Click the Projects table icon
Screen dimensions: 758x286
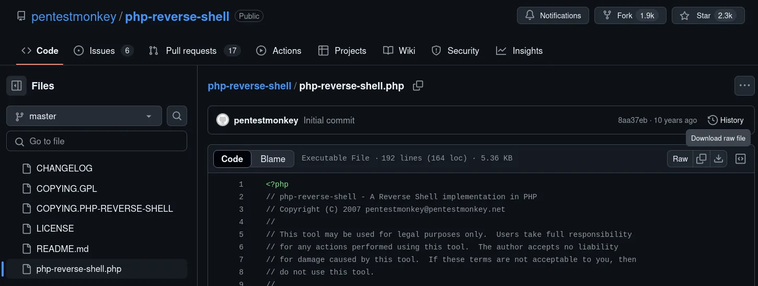tap(324, 51)
